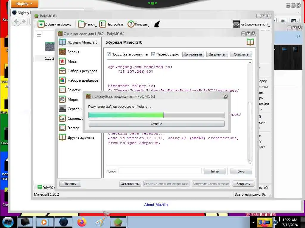305x228 pixels.
Task: Click the Загрузить button
Action: 217,54
